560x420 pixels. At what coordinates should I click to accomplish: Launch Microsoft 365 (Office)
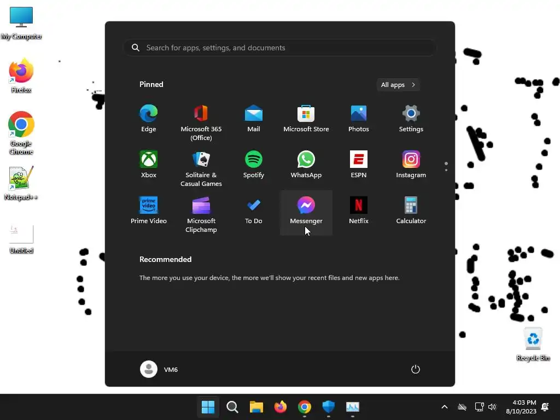click(201, 122)
